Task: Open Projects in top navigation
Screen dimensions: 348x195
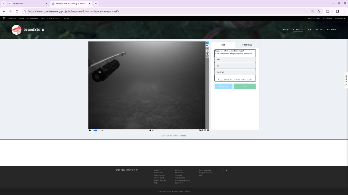Action: (12, 18)
